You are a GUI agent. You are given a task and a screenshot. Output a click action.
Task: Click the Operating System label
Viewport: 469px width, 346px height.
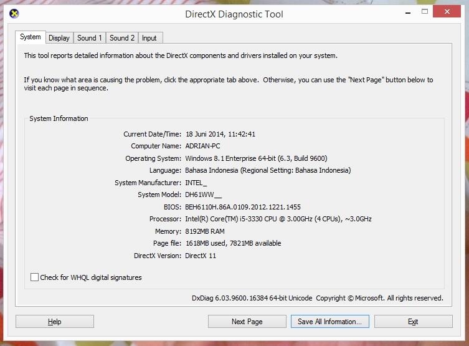(x=153, y=158)
